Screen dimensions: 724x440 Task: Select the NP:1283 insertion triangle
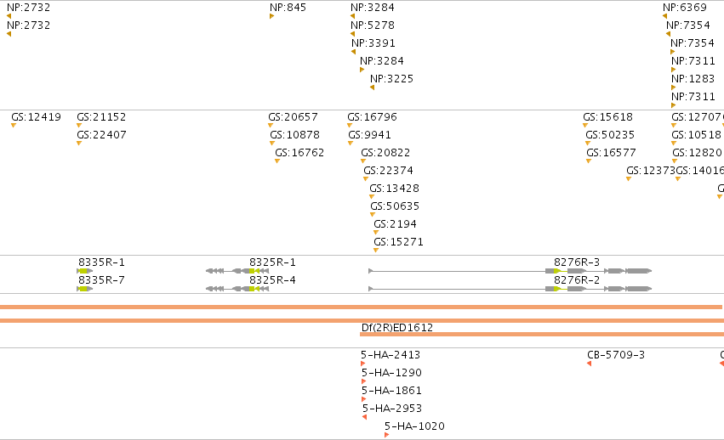(673, 87)
